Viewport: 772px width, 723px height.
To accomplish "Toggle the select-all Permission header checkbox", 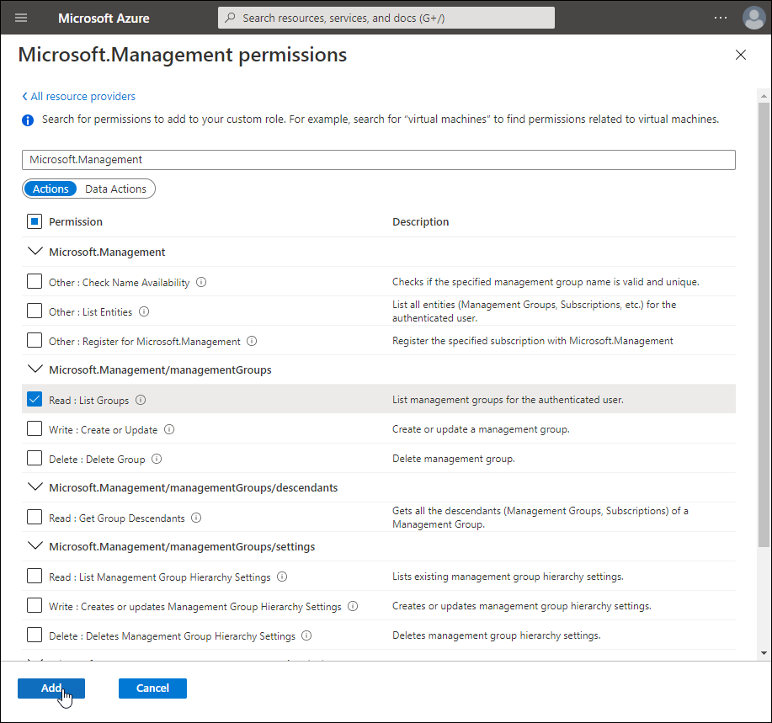I will 35,222.
